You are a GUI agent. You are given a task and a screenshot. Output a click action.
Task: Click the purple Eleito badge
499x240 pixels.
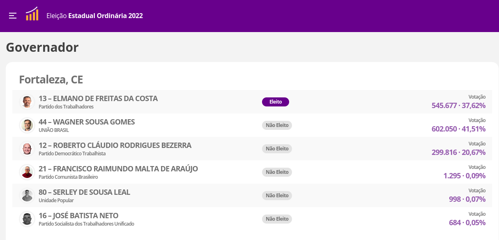[276, 102]
